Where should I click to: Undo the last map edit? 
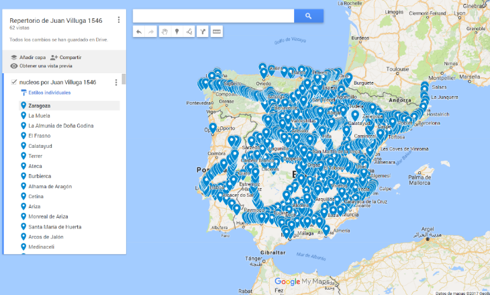pyautogui.click(x=139, y=32)
